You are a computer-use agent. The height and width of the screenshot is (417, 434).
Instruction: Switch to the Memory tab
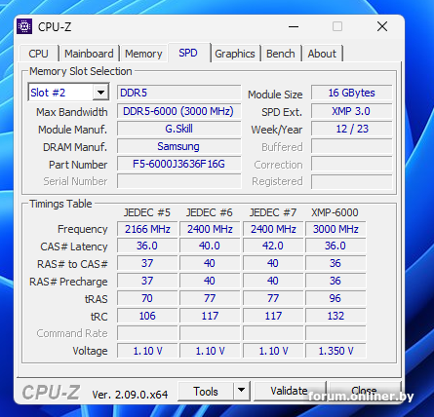point(143,54)
